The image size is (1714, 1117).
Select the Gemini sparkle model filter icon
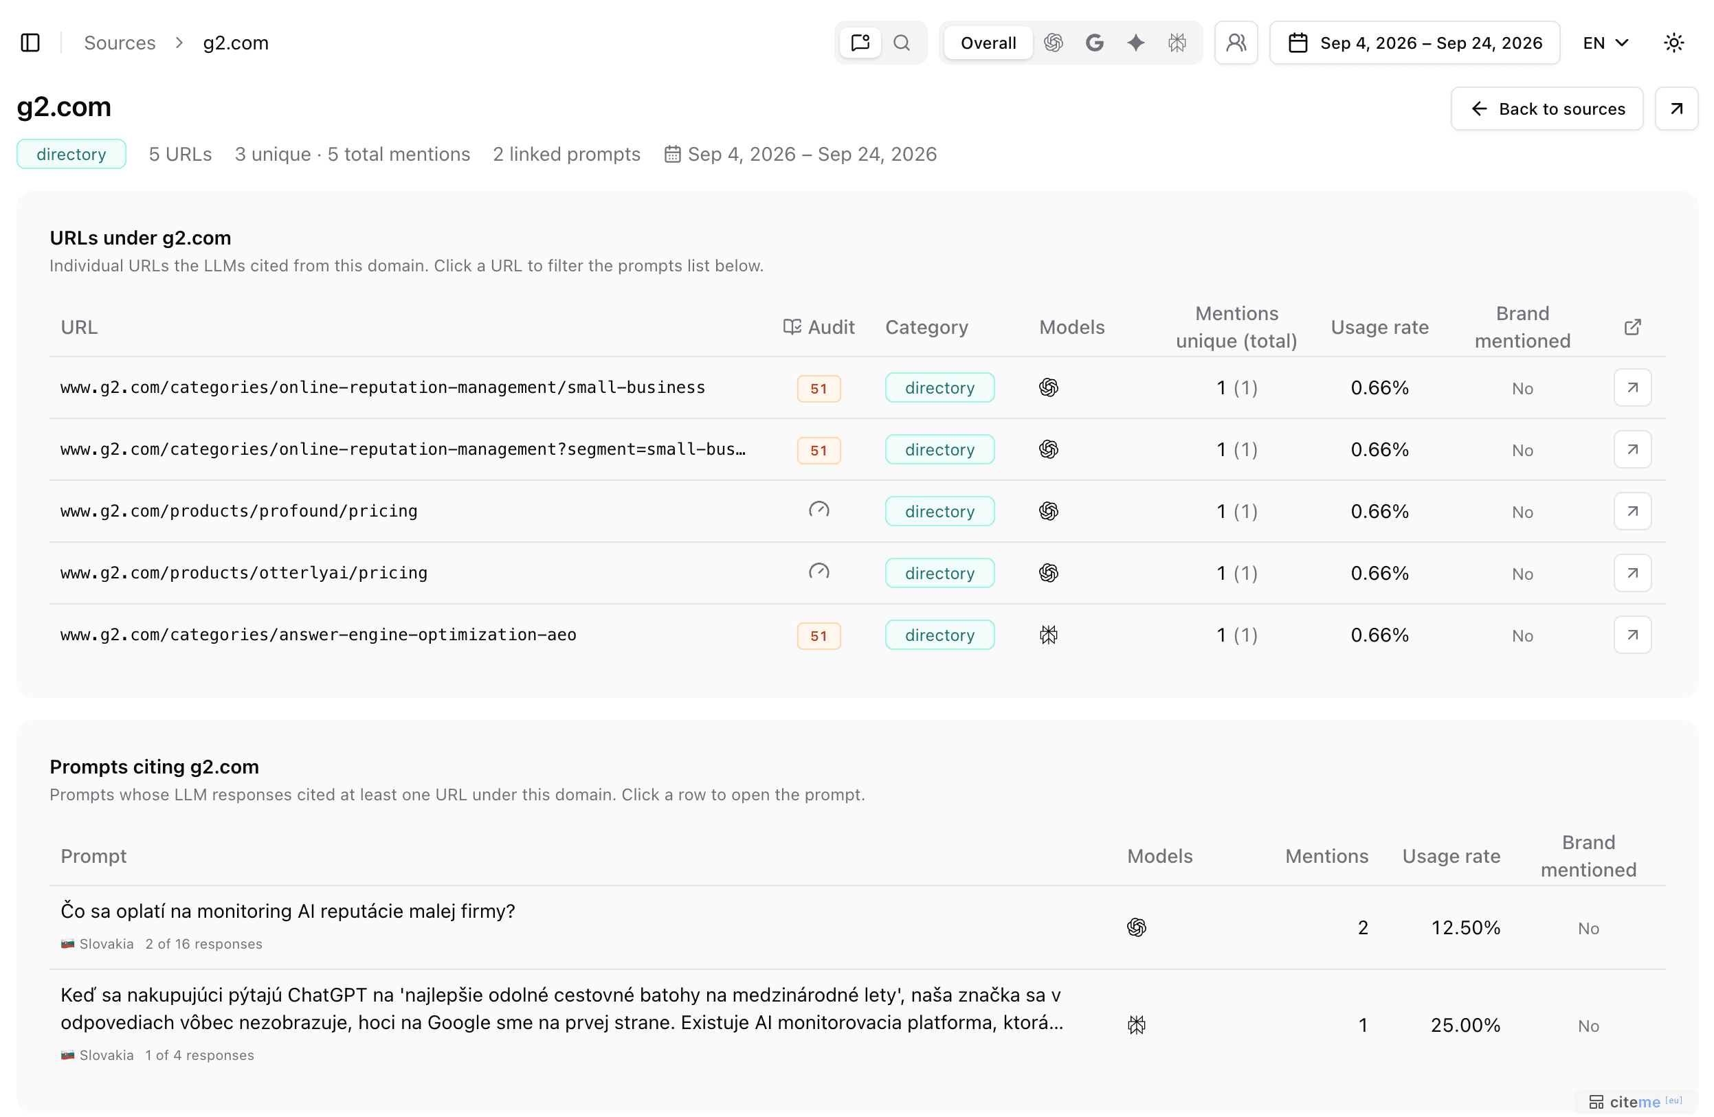tap(1136, 43)
